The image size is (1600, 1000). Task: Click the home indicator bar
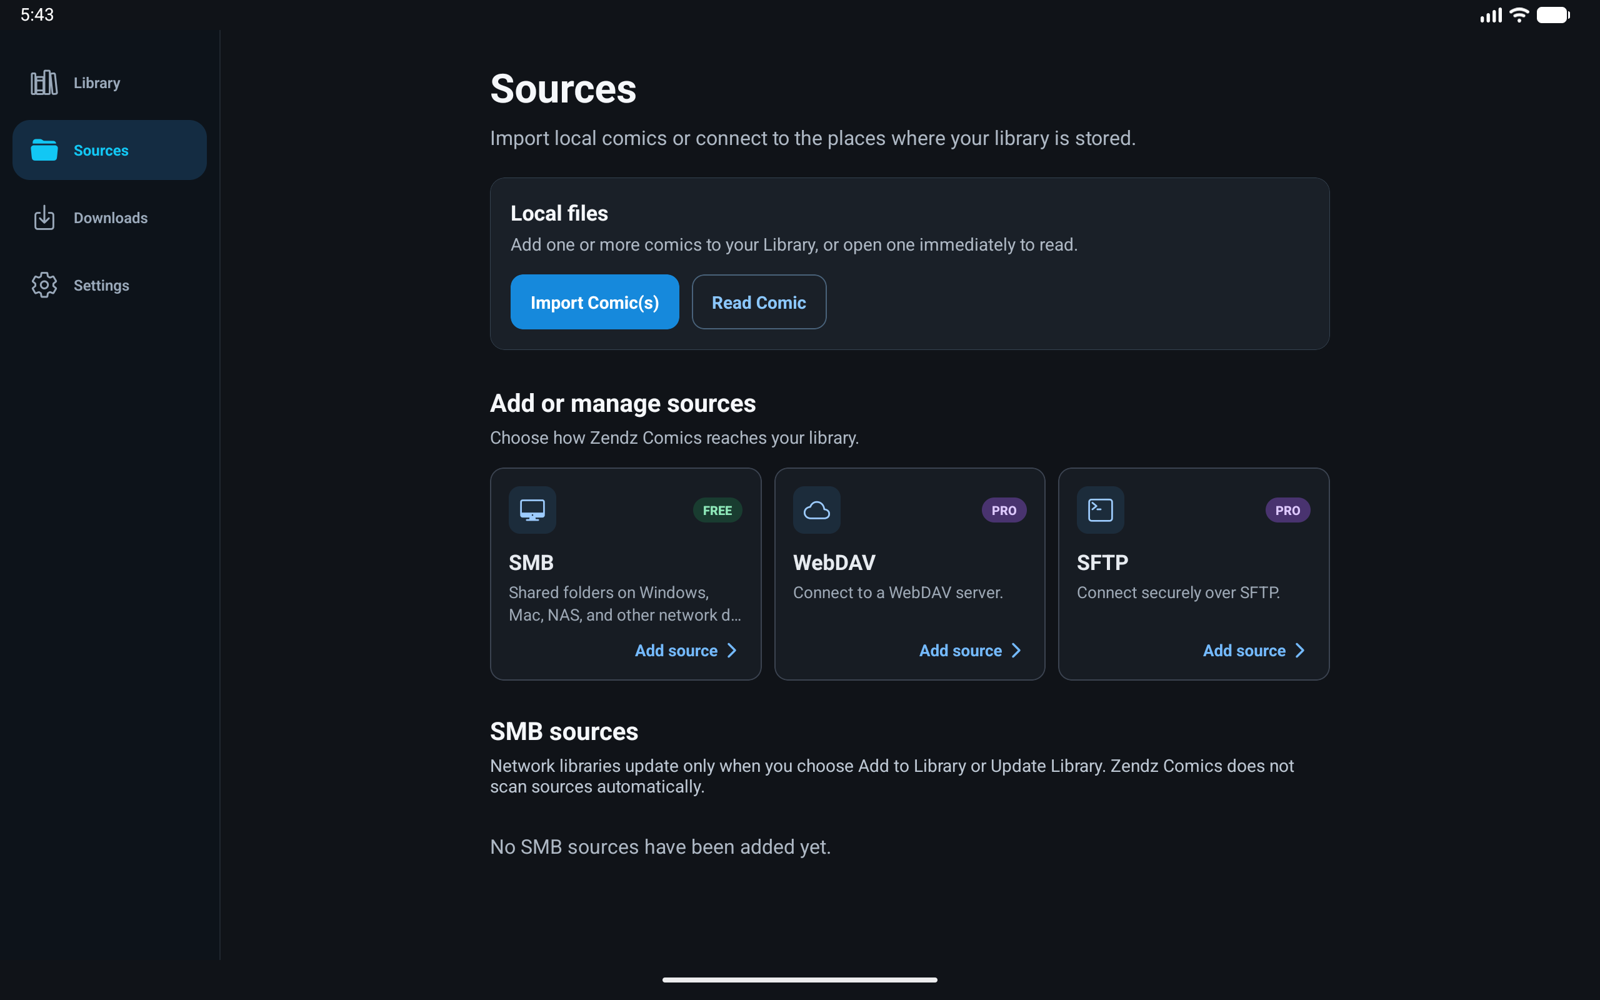point(800,979)
